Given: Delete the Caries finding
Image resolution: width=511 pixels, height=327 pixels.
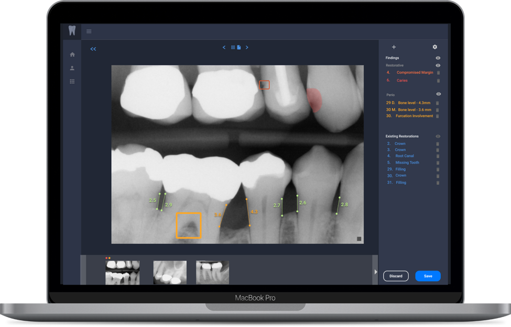Looking at the screenshot, I should 438,81.
